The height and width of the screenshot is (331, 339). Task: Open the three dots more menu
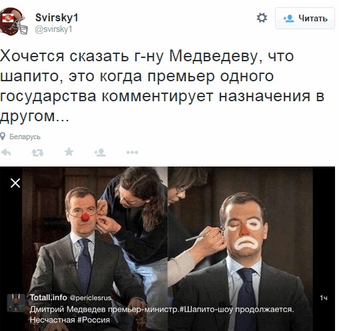click(132, 153)
